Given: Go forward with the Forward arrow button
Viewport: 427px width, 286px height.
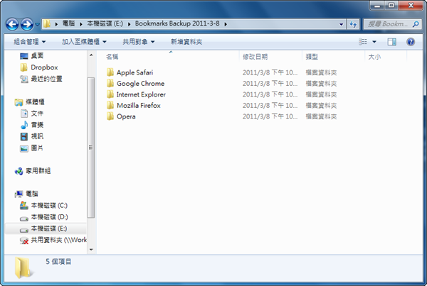Looking at the screenshot, I should click(x=27, y=24).
